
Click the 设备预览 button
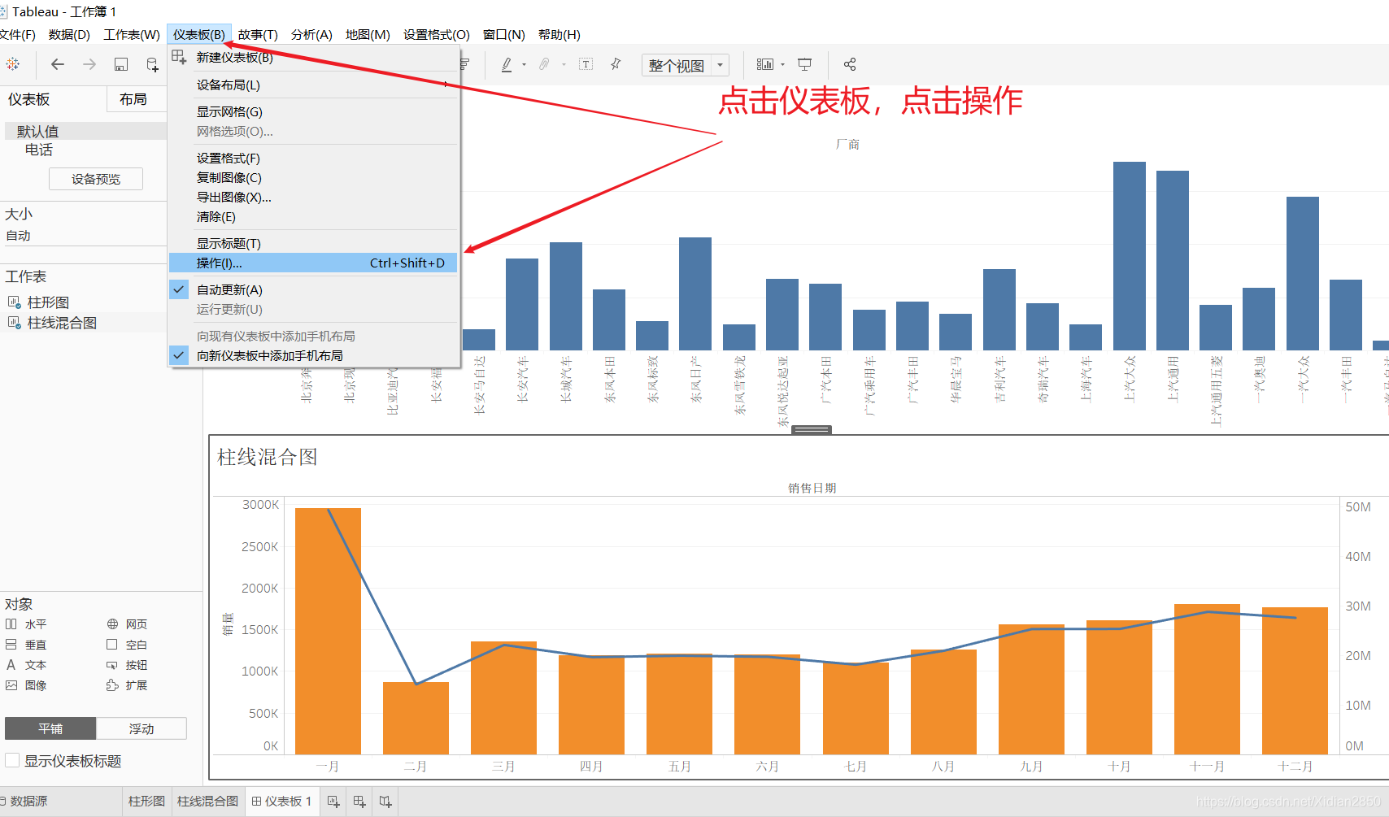click(96, 179)
